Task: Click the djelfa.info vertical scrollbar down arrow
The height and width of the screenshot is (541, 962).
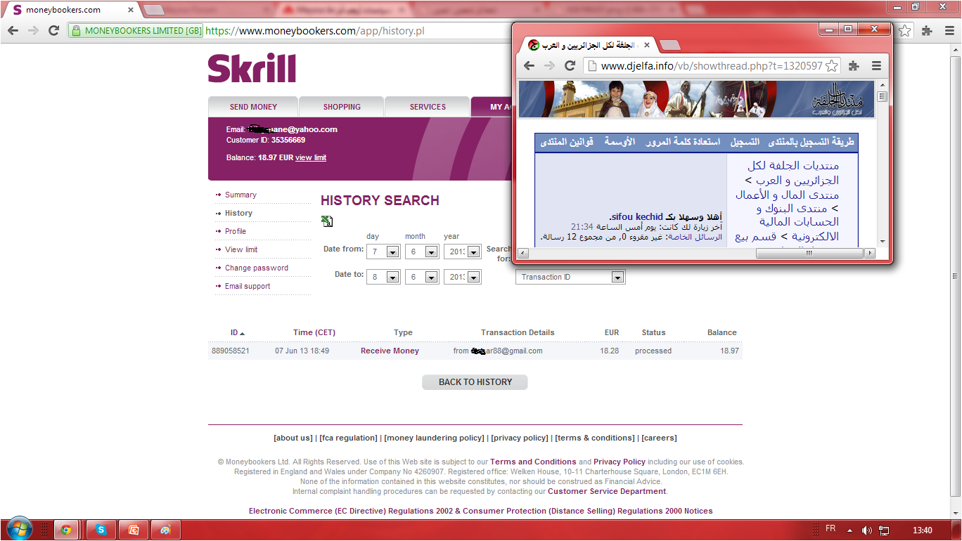Action: 882,243
